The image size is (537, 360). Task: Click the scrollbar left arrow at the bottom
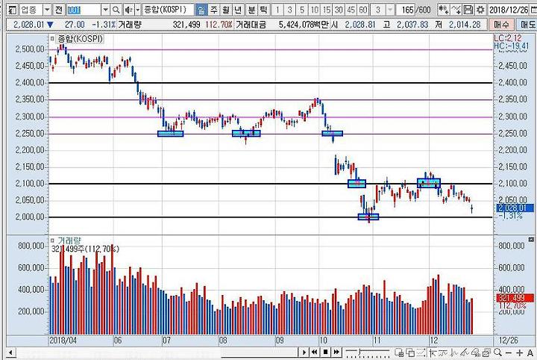tap(10, 353)
